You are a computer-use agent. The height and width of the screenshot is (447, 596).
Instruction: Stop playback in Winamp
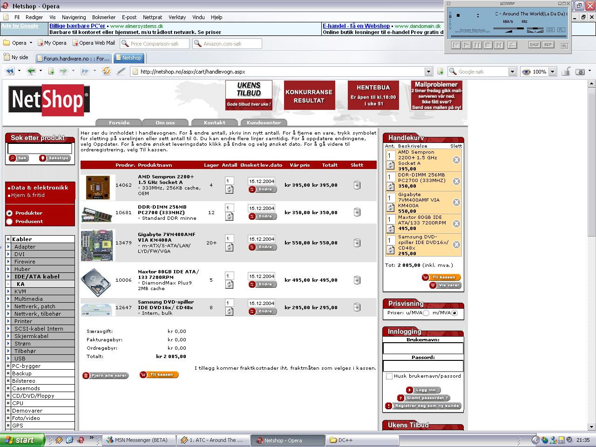(x=488, y=45)
